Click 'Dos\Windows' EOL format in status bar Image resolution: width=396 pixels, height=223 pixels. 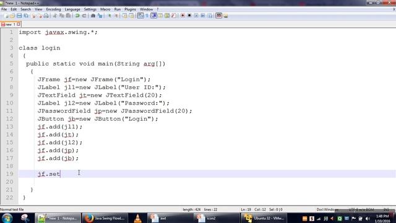coord(327,209)
